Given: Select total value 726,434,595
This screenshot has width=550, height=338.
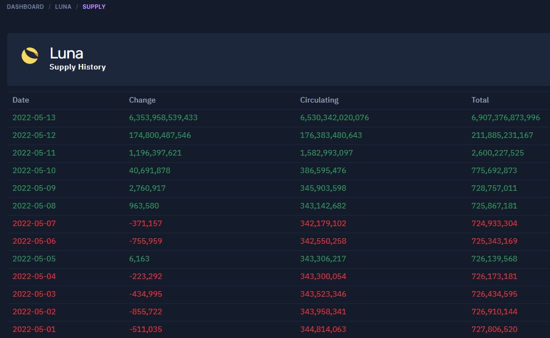Looking at the screenshot, I should (494, 294).
